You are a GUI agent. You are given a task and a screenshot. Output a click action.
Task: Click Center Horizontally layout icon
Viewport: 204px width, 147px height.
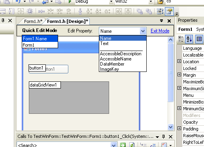tap(119, 11)
